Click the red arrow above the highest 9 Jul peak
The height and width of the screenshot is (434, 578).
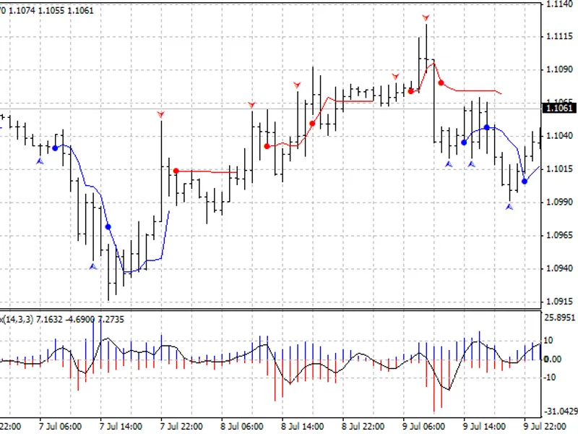click(x=426, y=17)
